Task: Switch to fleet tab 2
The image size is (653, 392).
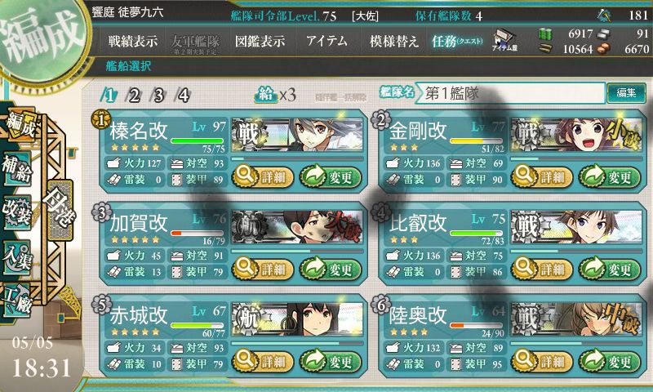Action: click(134, 96)
